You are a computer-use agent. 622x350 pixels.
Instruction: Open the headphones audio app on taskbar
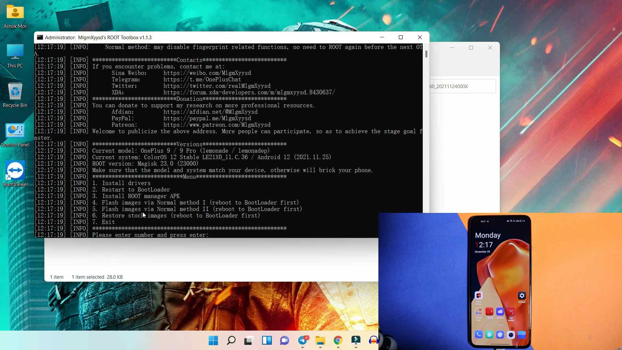point(374,340)
